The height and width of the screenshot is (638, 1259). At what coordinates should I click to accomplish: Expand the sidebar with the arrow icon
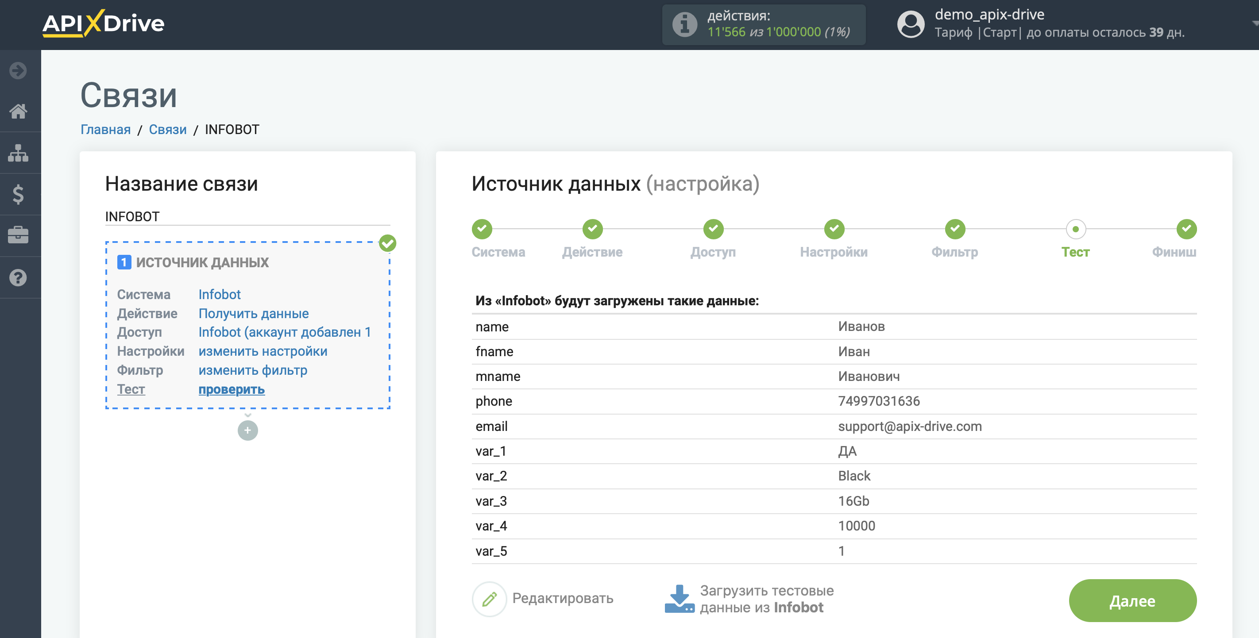tap(18, 70)
